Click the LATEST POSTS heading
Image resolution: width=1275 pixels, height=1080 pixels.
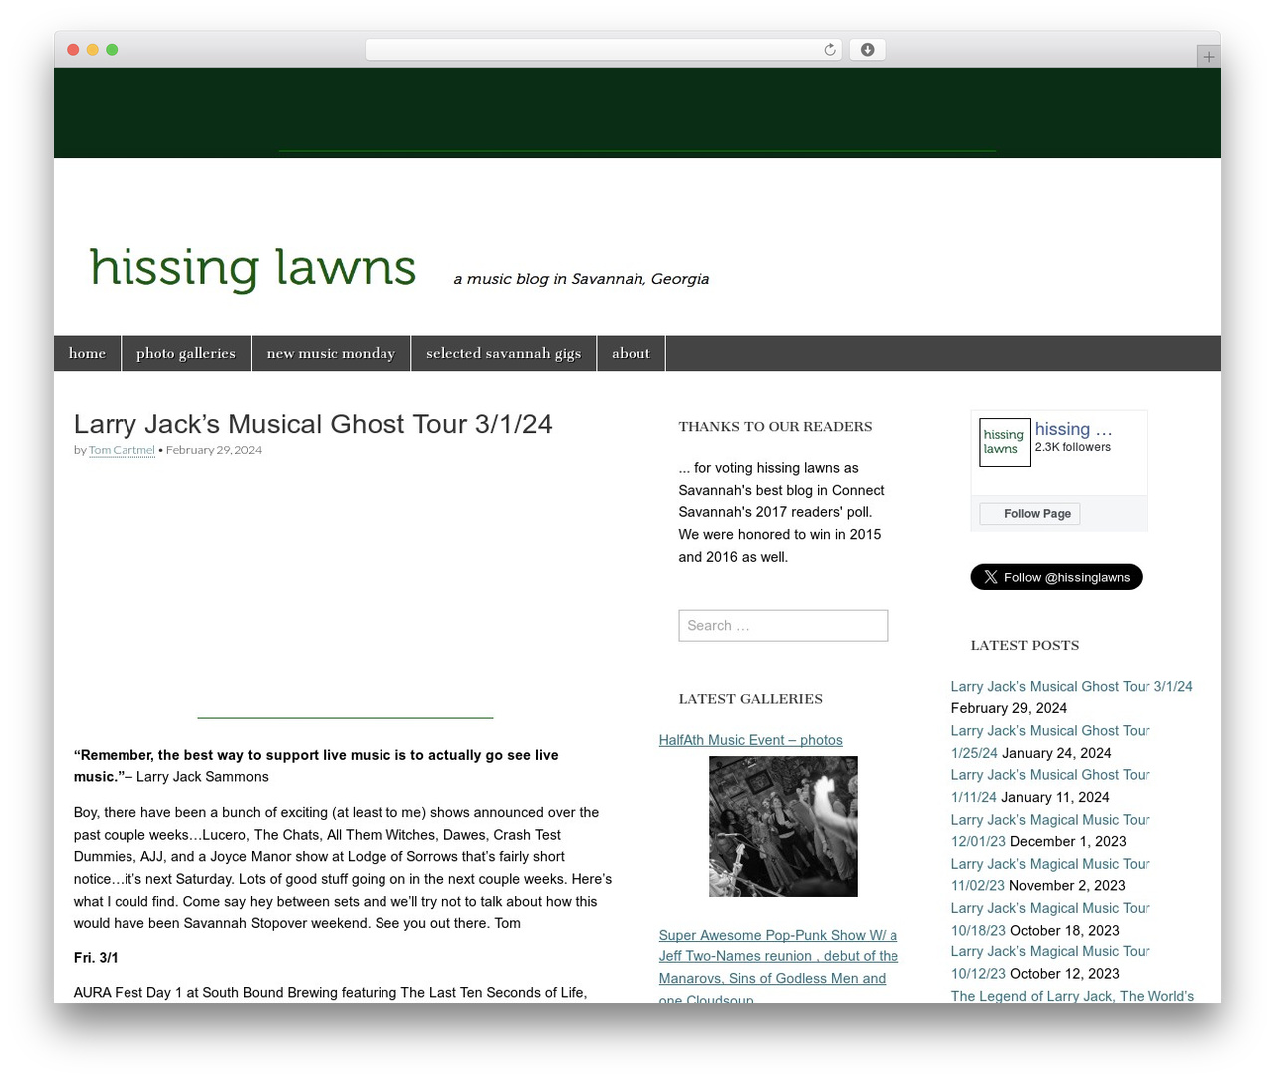(x=1025, y=646)
